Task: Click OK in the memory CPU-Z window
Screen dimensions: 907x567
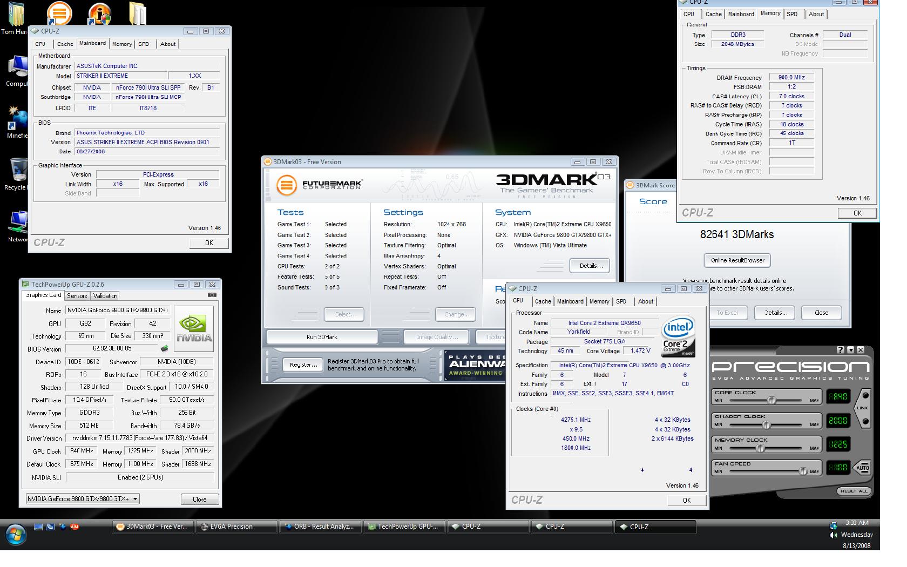Action: coord(857,213)
